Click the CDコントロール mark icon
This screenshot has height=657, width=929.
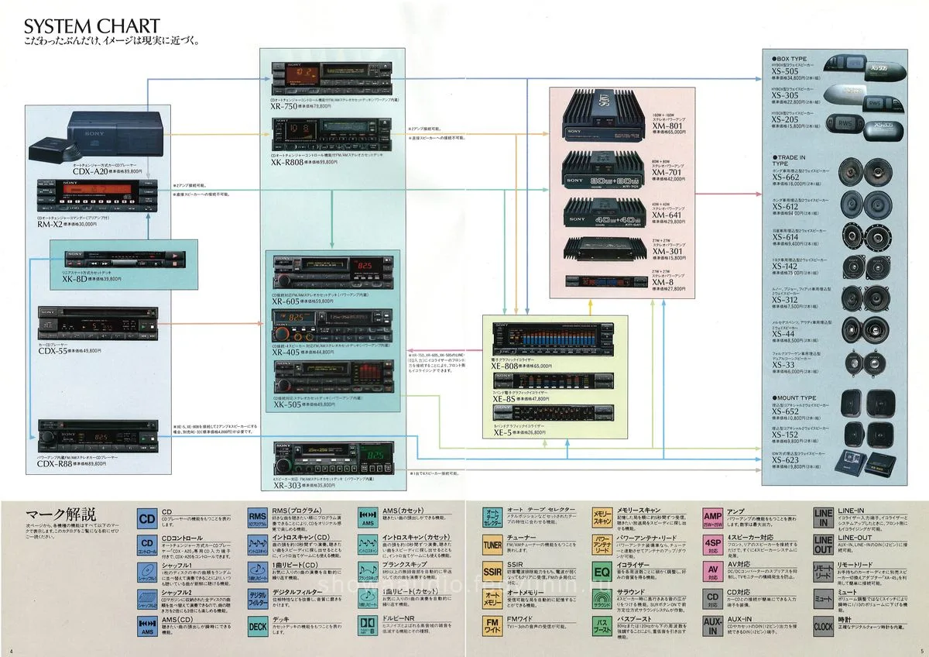pyautogui.click(x=147, y=545)
